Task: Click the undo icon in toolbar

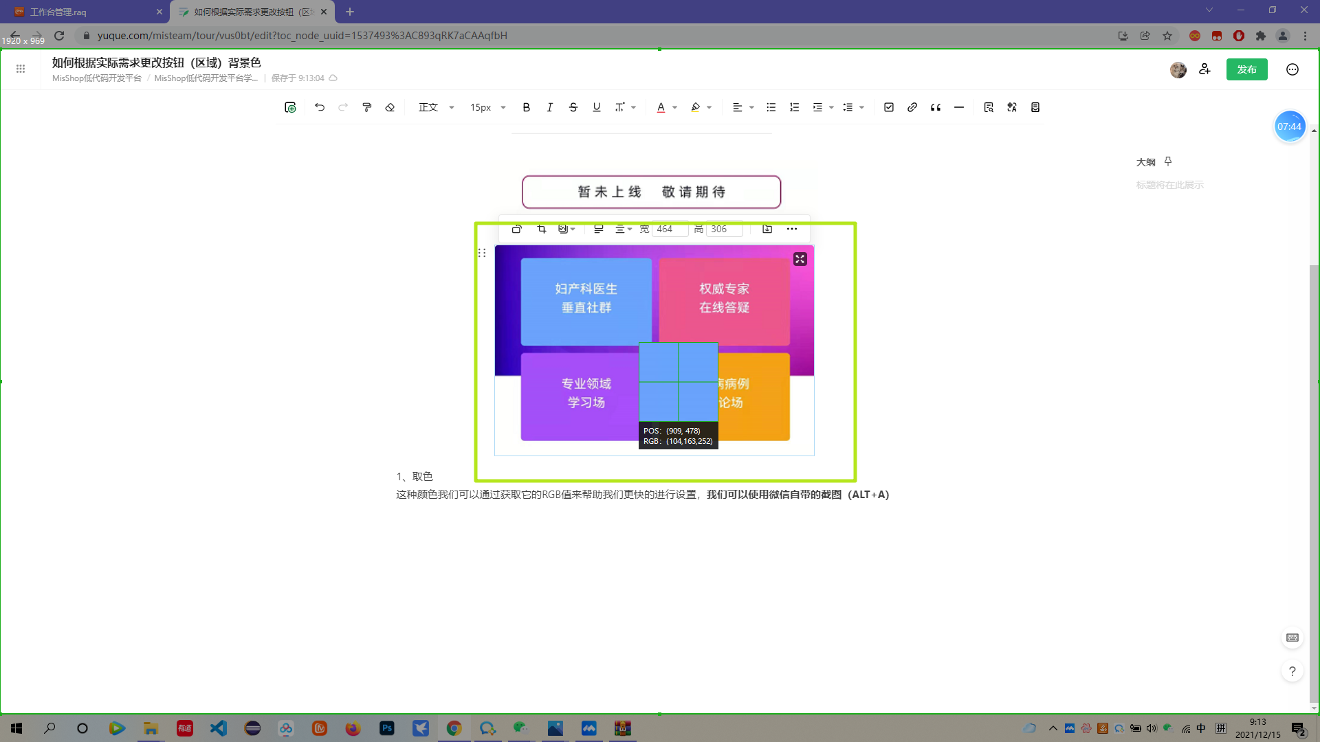Action: tap(320, 107)
